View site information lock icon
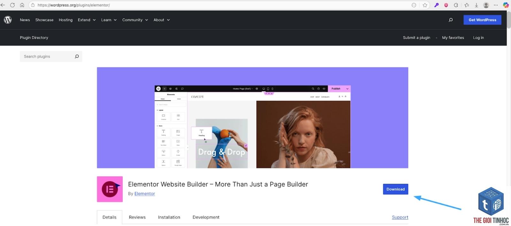Image resolution: width=511 pixels, height=226 pixels. (33, 5)
